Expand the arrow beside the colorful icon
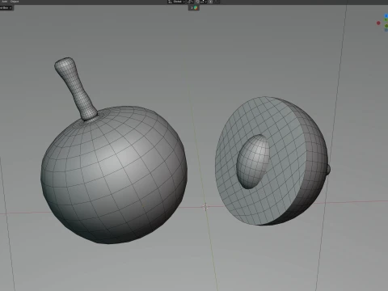 click(x=192, y=8)
